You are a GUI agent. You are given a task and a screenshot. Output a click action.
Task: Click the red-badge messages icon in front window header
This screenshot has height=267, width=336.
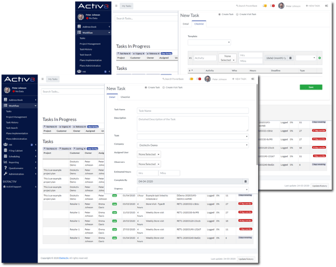[x=199, y=79]
